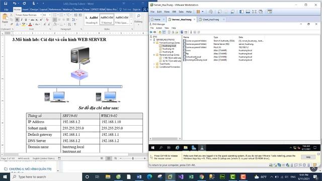Switch to VMware Home tab

[x=157, y=20]
